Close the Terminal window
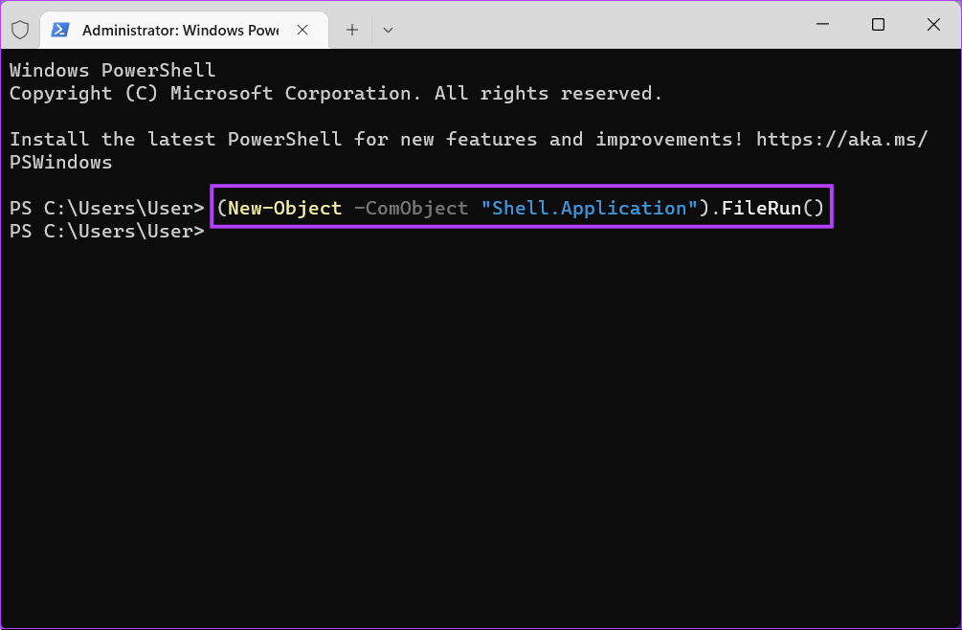The image size is (962, 630). point(933,25)
